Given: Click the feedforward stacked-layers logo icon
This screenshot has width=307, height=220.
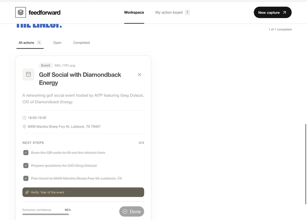Looking at the screenshot, I should (x=21, y=12).
